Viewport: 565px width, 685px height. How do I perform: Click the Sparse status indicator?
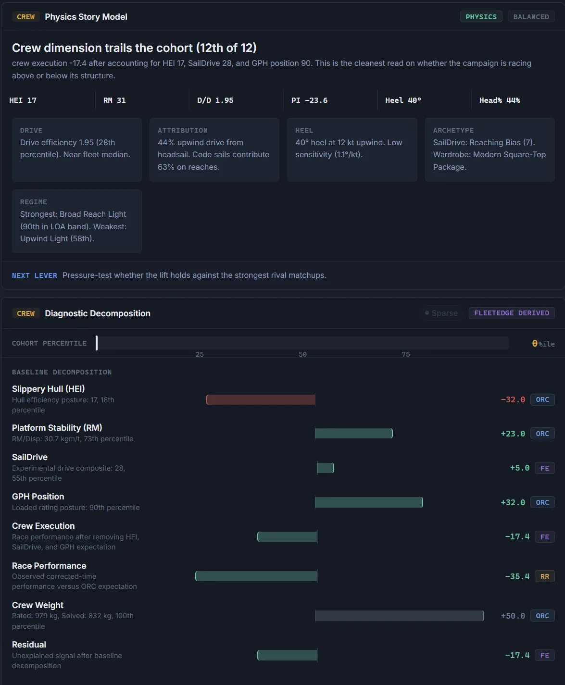(441, 313)
